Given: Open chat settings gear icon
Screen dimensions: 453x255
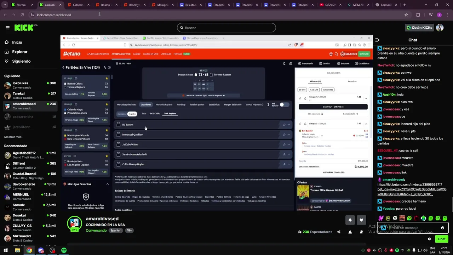Looking at the screenshot, I should click(429, 239).
